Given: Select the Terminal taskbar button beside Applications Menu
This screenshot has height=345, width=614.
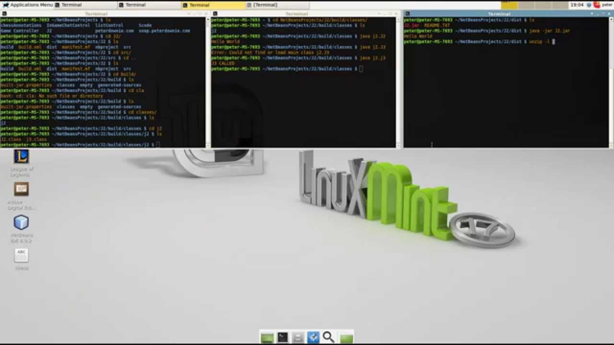Looking at the screenshot, I should coord(85,5).
